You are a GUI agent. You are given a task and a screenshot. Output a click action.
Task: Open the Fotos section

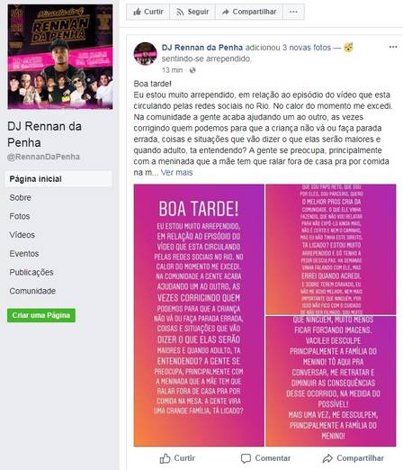(20, 216)
